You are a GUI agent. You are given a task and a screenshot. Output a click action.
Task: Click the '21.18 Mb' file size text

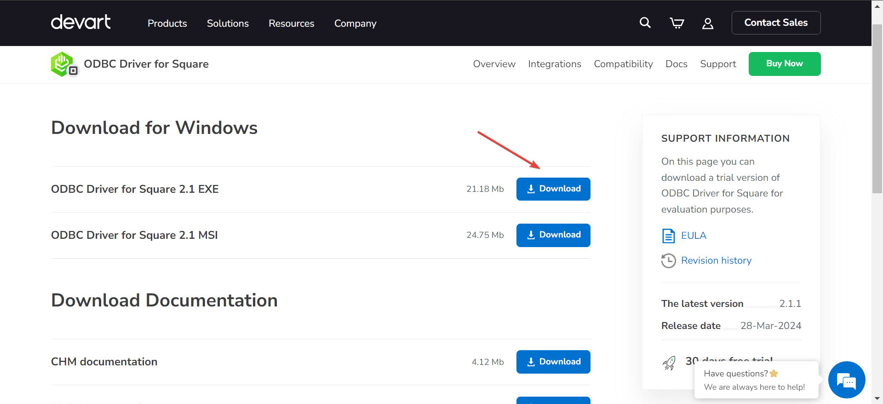click(x=485, y=189)
